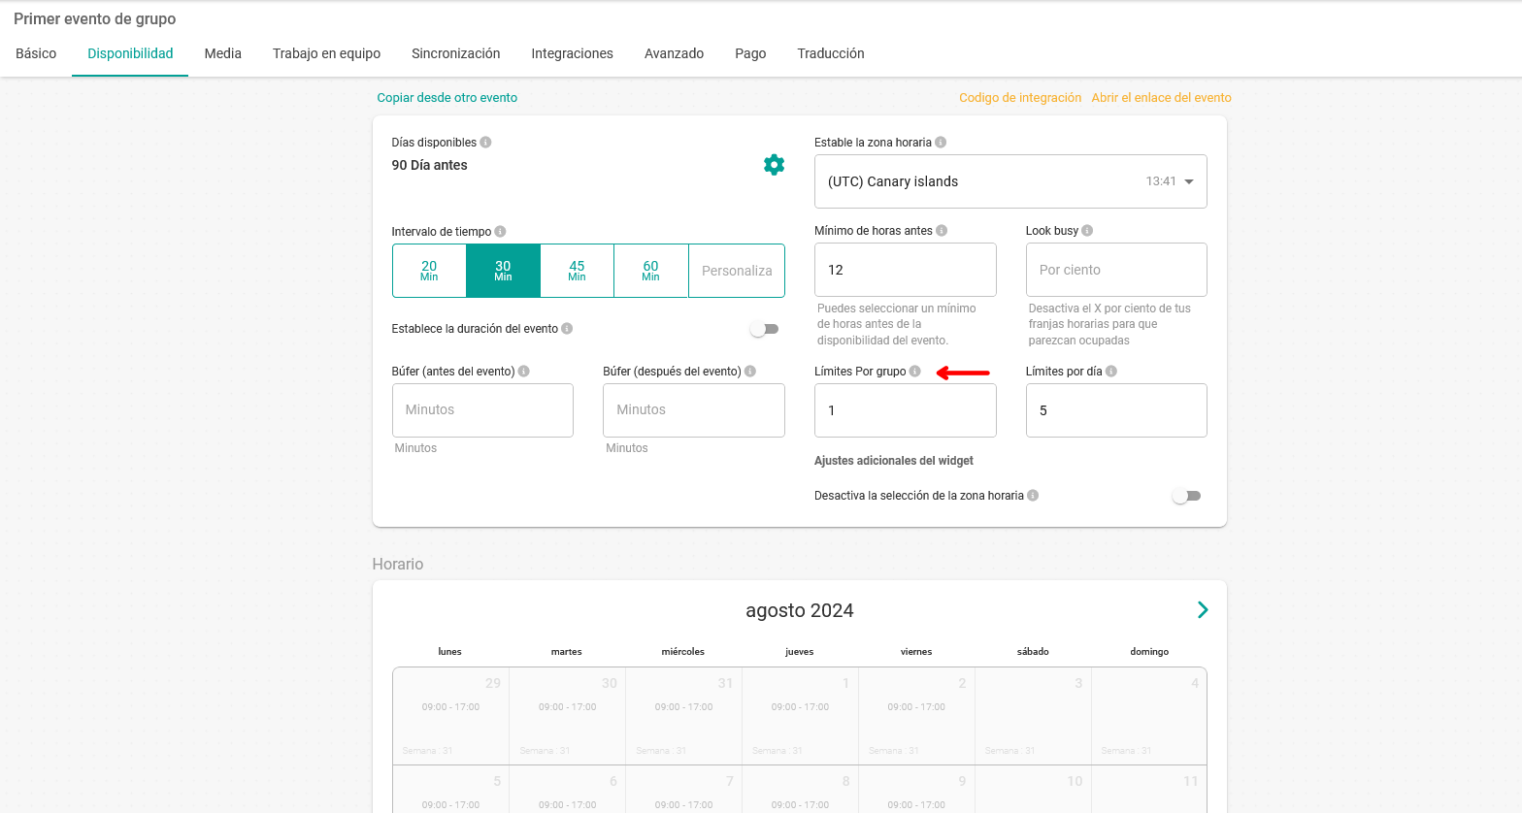
Task: Toggle Desactiva la selección de la zona horaria
Action: tap(1187, 496)
